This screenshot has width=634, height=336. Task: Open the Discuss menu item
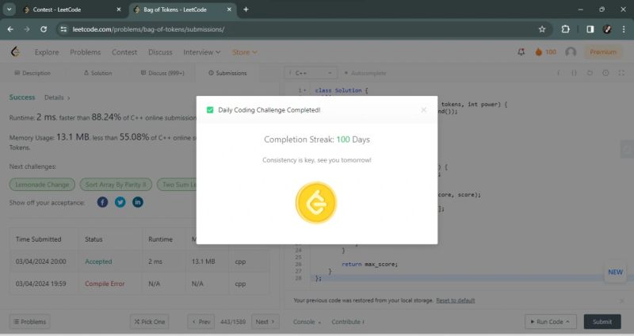[160, 52]
